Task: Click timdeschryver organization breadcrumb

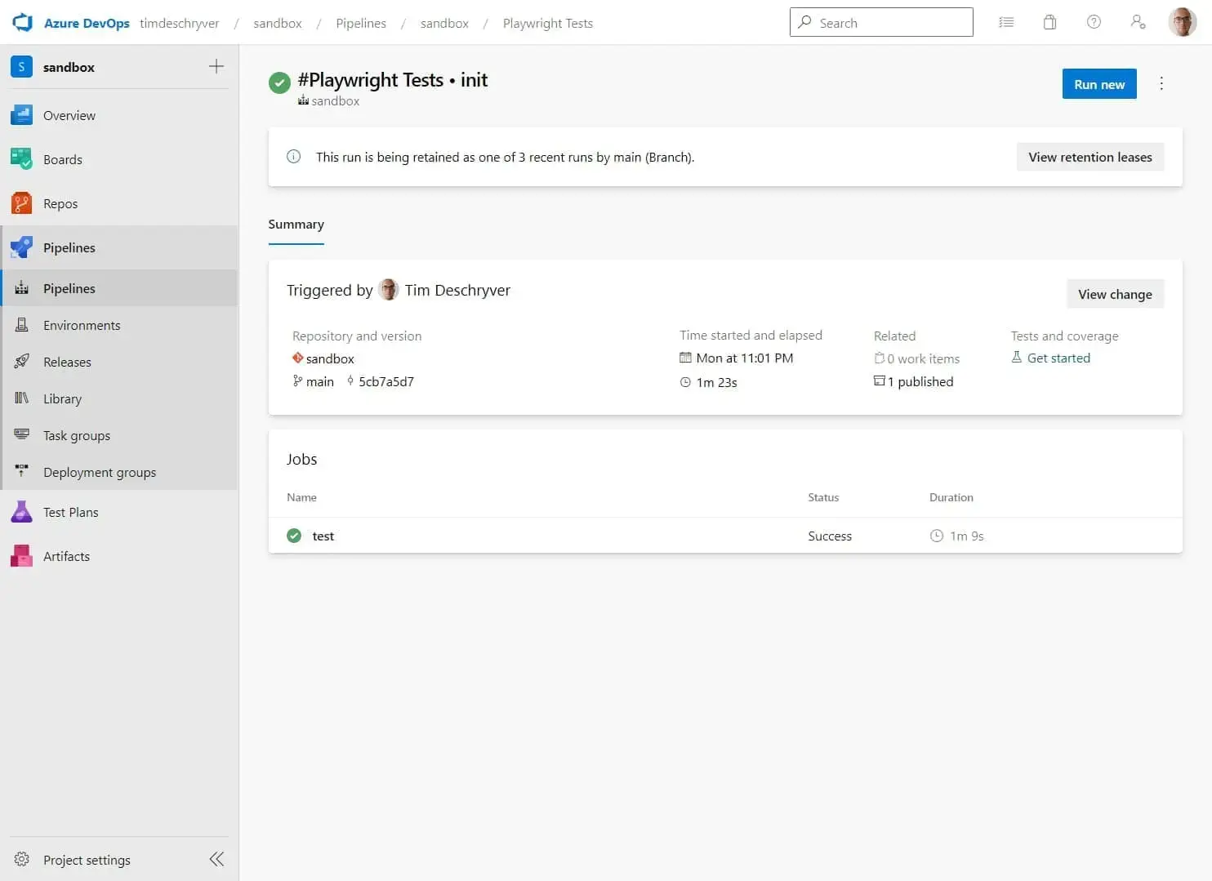Action: click(x=179, y=23)
